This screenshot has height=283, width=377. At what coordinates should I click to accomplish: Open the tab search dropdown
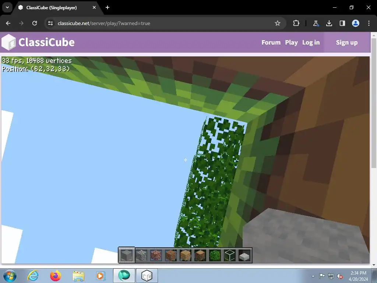(x=7, y=7)
